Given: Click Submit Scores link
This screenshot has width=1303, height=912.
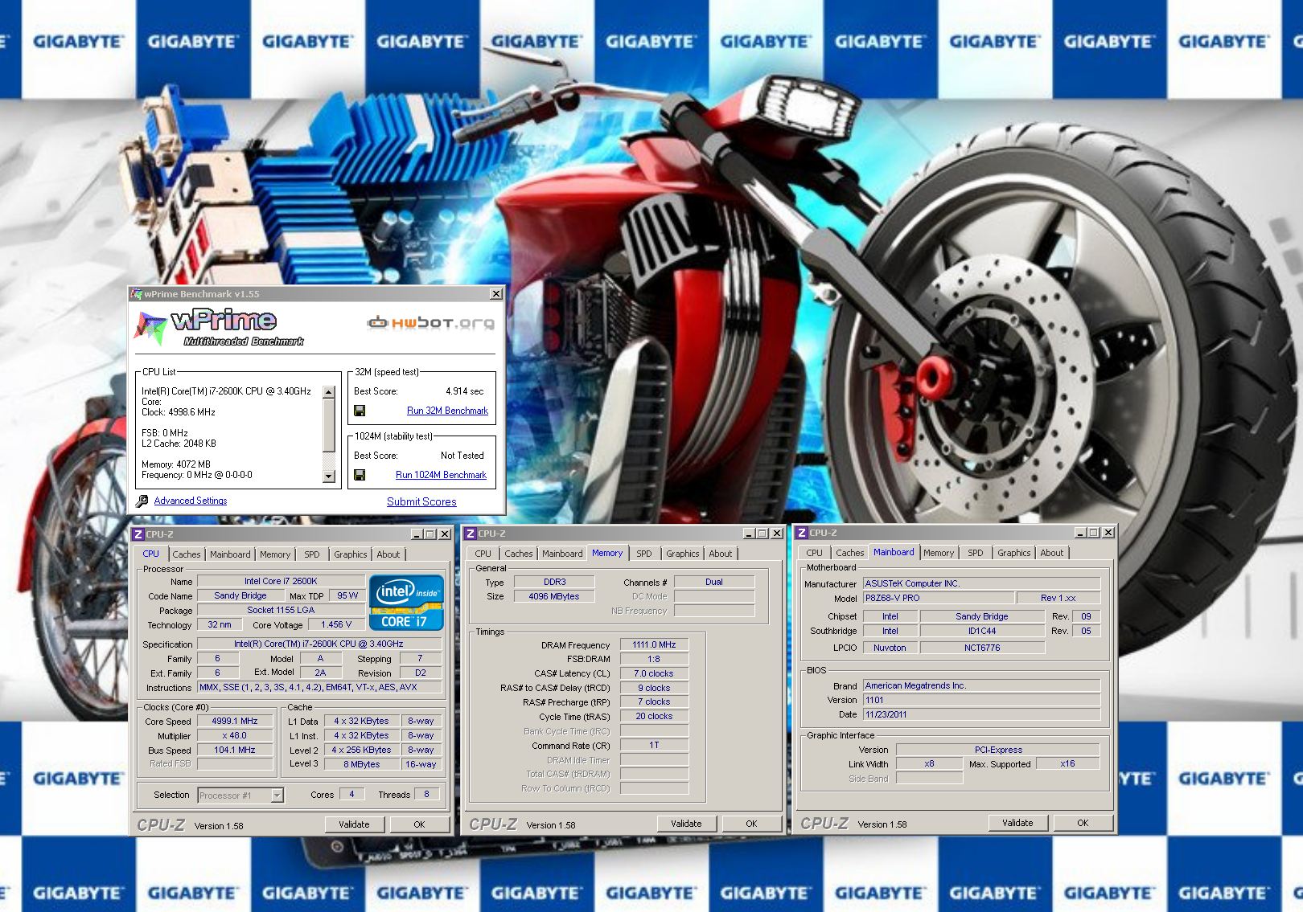Looking at the screenshot, I should pos(421,501).
